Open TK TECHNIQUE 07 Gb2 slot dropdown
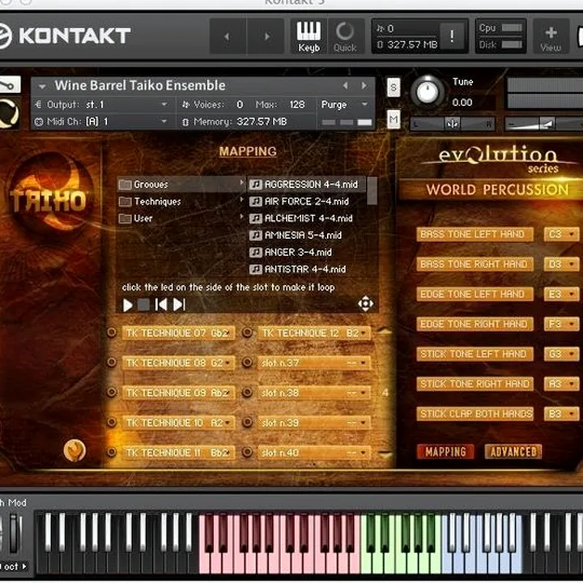Viewport: 583px width, 583px height. pos(178,333)
